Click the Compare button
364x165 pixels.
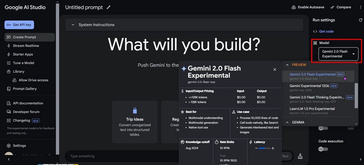coord(341,7)
